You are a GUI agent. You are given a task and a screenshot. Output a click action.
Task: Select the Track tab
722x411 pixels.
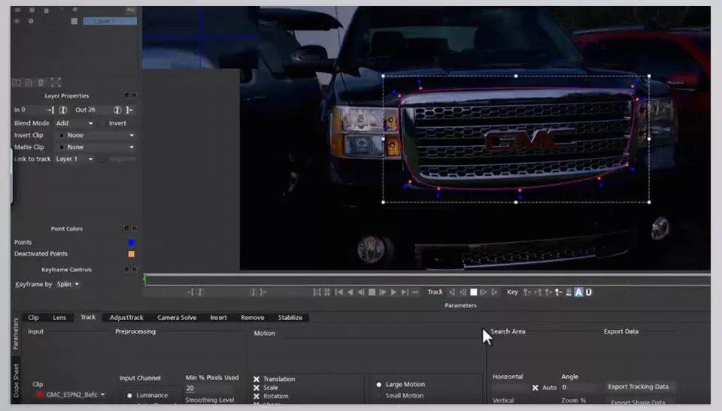click(88, 317)
